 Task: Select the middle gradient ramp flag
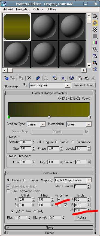(x=49, y=117)
